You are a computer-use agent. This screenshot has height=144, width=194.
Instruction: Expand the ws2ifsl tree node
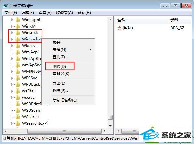(12, 91)
